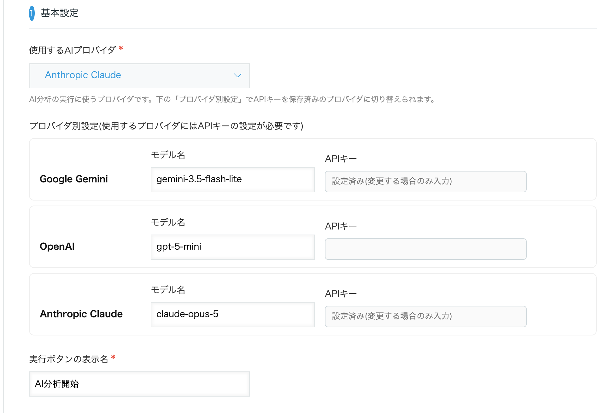Image resolution: width=615 pixels, height=413 pixels.
Task: Click the AI分析の実行に使う help description
Action: tap(232, 99)
